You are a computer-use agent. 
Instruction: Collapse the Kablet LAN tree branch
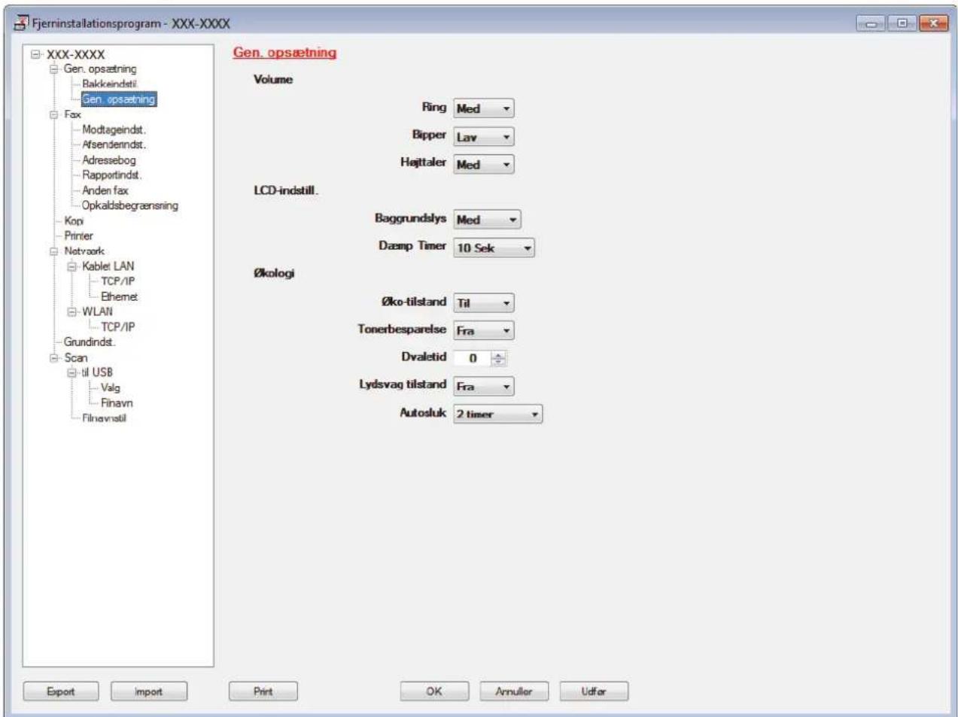coord(72,266)
